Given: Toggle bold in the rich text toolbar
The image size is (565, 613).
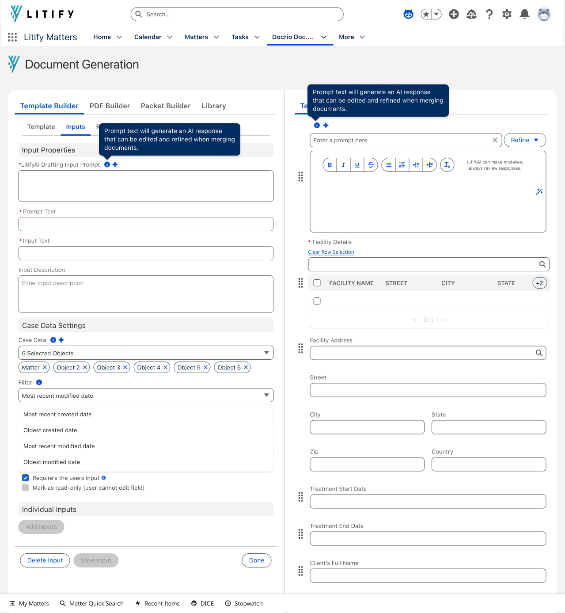Looking at the screenshot, I should click(x=330, y=165).
